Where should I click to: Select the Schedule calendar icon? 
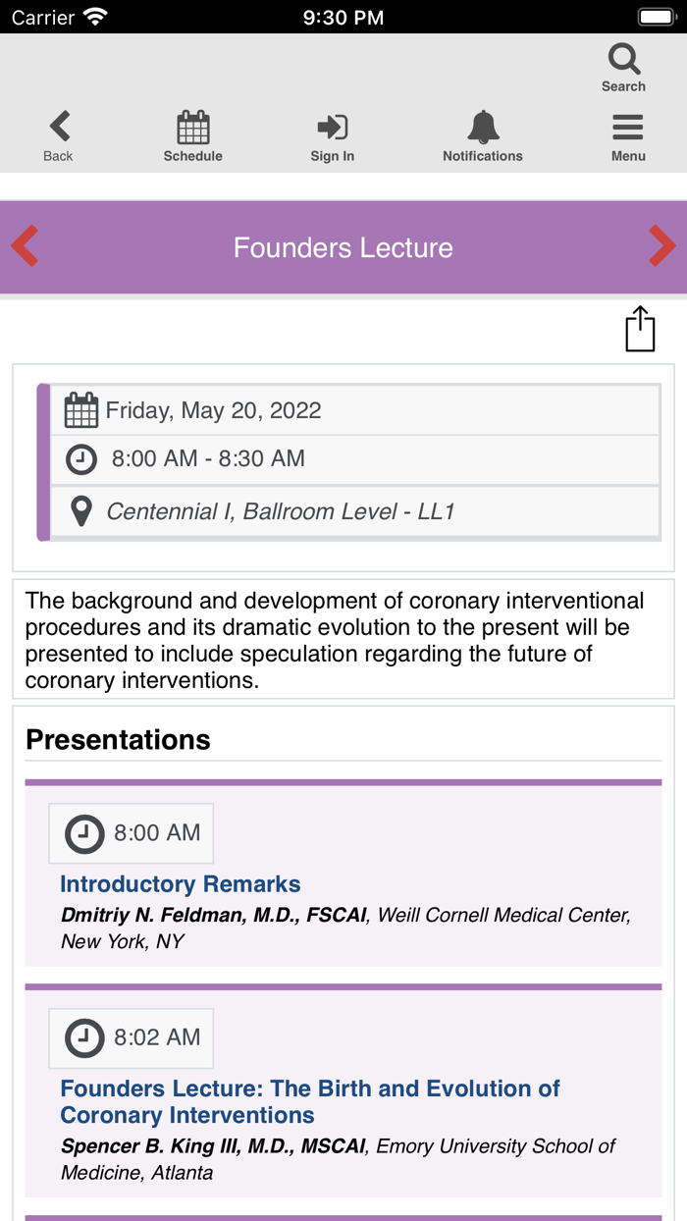point(192,129)
